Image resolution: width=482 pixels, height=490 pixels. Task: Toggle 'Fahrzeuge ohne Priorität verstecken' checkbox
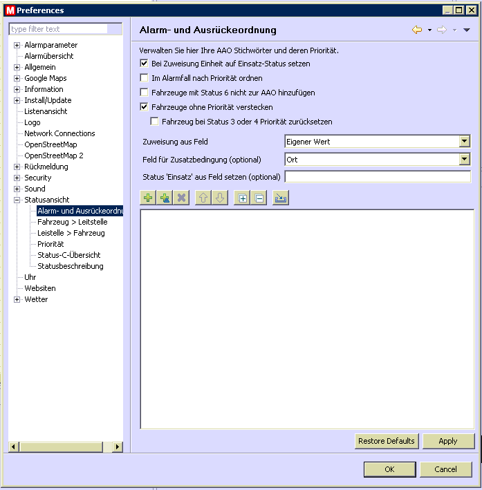point(145,107)
